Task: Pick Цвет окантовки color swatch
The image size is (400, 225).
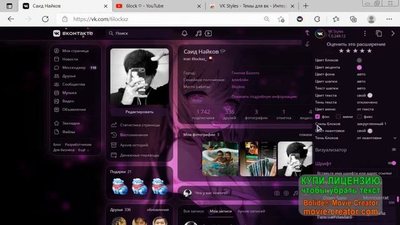Action: pos(370,131)
